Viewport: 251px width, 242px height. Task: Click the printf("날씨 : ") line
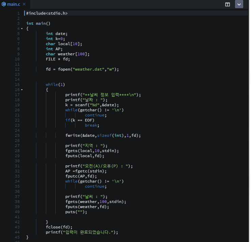tap(86, 197)
